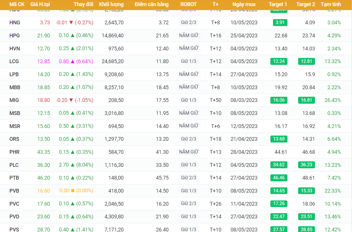Click the red down triangle in MIG row
Viewport: 352px width, 232px height.
pos(71,100)
